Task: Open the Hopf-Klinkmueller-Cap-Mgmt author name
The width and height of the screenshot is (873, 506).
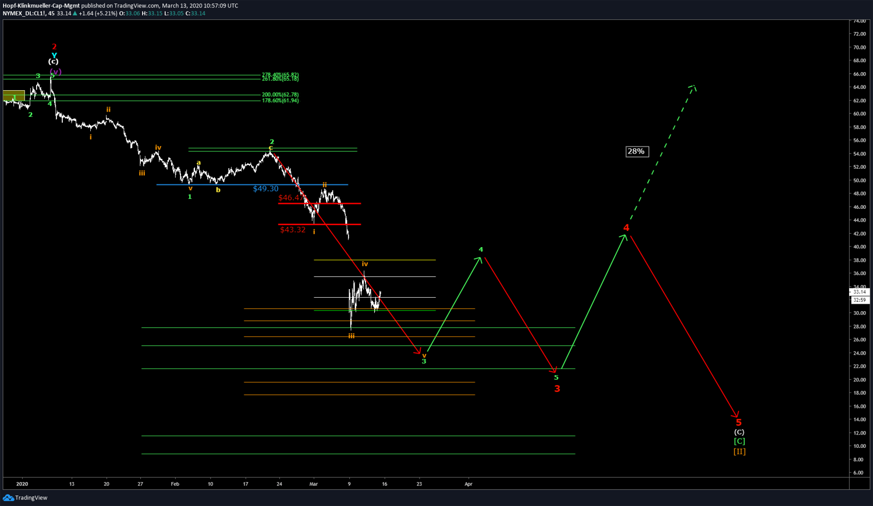Action: pos(41,6)
